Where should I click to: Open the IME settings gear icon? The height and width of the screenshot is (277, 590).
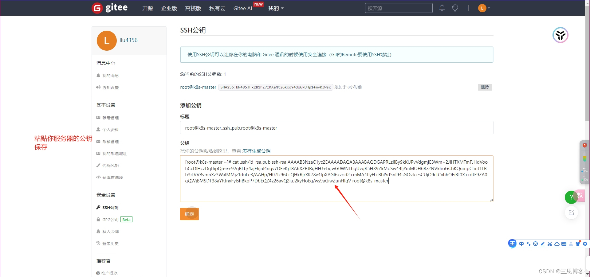pyautogui.click(x=585, y=244)
